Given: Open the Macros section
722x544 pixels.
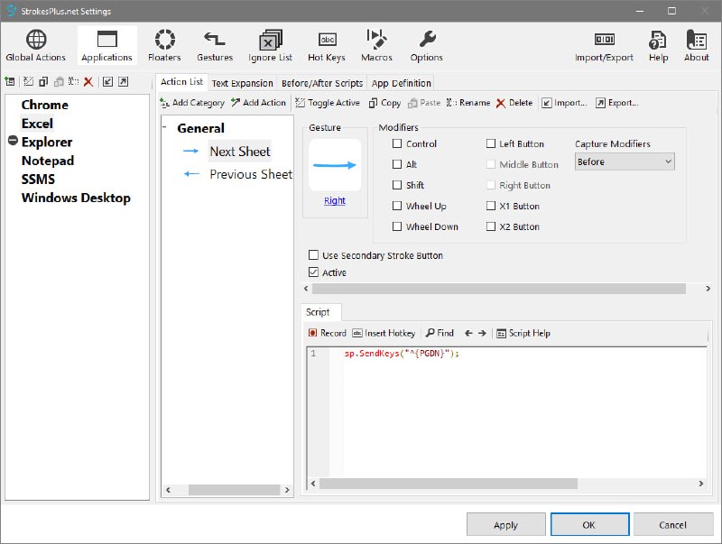Looking at the screenshot, I should [x=376, y=46].
